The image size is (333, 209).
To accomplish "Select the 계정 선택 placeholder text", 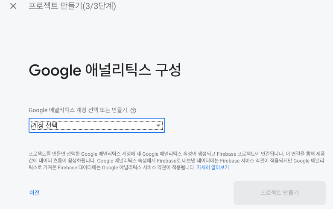I will click(x=44, y=125).
